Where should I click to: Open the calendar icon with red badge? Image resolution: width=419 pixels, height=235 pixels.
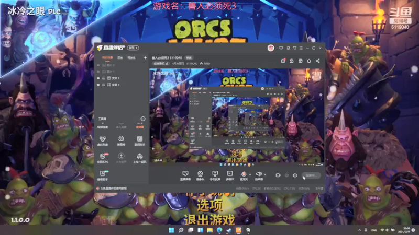click(x=283, y=61)
